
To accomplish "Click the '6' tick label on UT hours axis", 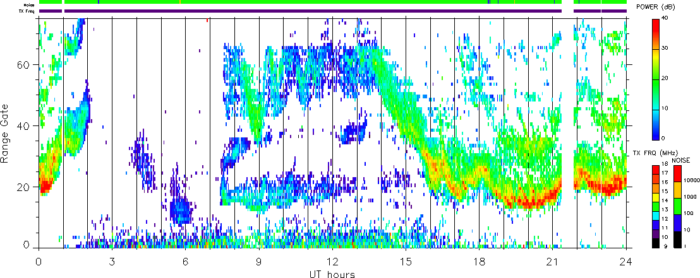I will [x=185, y=261].
